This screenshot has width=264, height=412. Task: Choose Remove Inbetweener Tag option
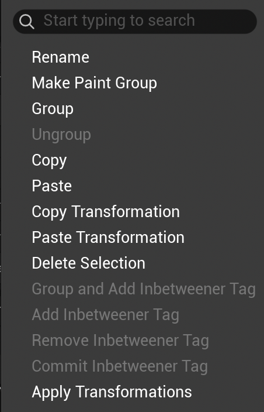(120, 341)
